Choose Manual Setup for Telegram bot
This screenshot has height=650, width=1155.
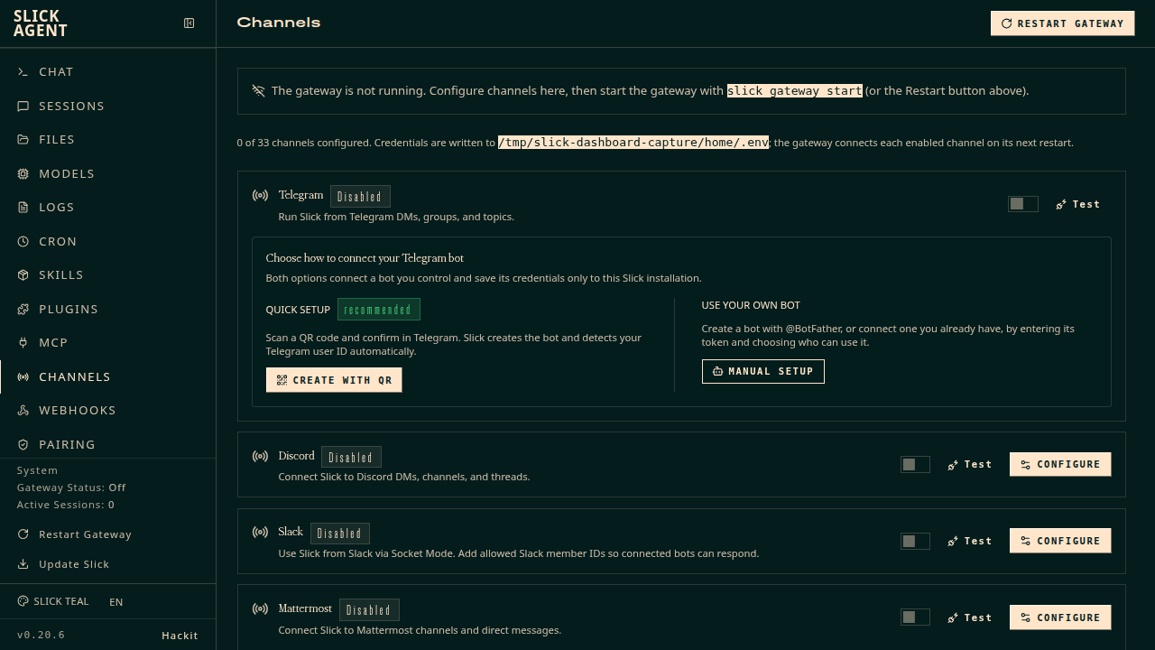coord(763,371)
